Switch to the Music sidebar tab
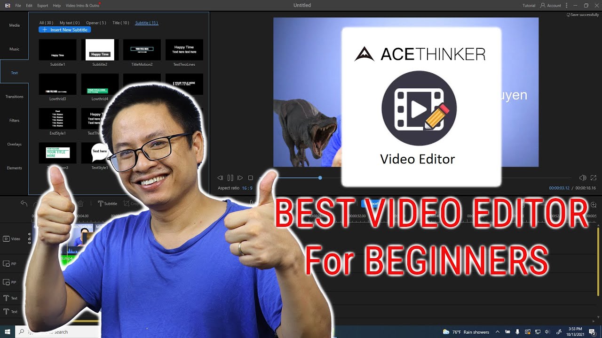 click(x=14, y=49)
